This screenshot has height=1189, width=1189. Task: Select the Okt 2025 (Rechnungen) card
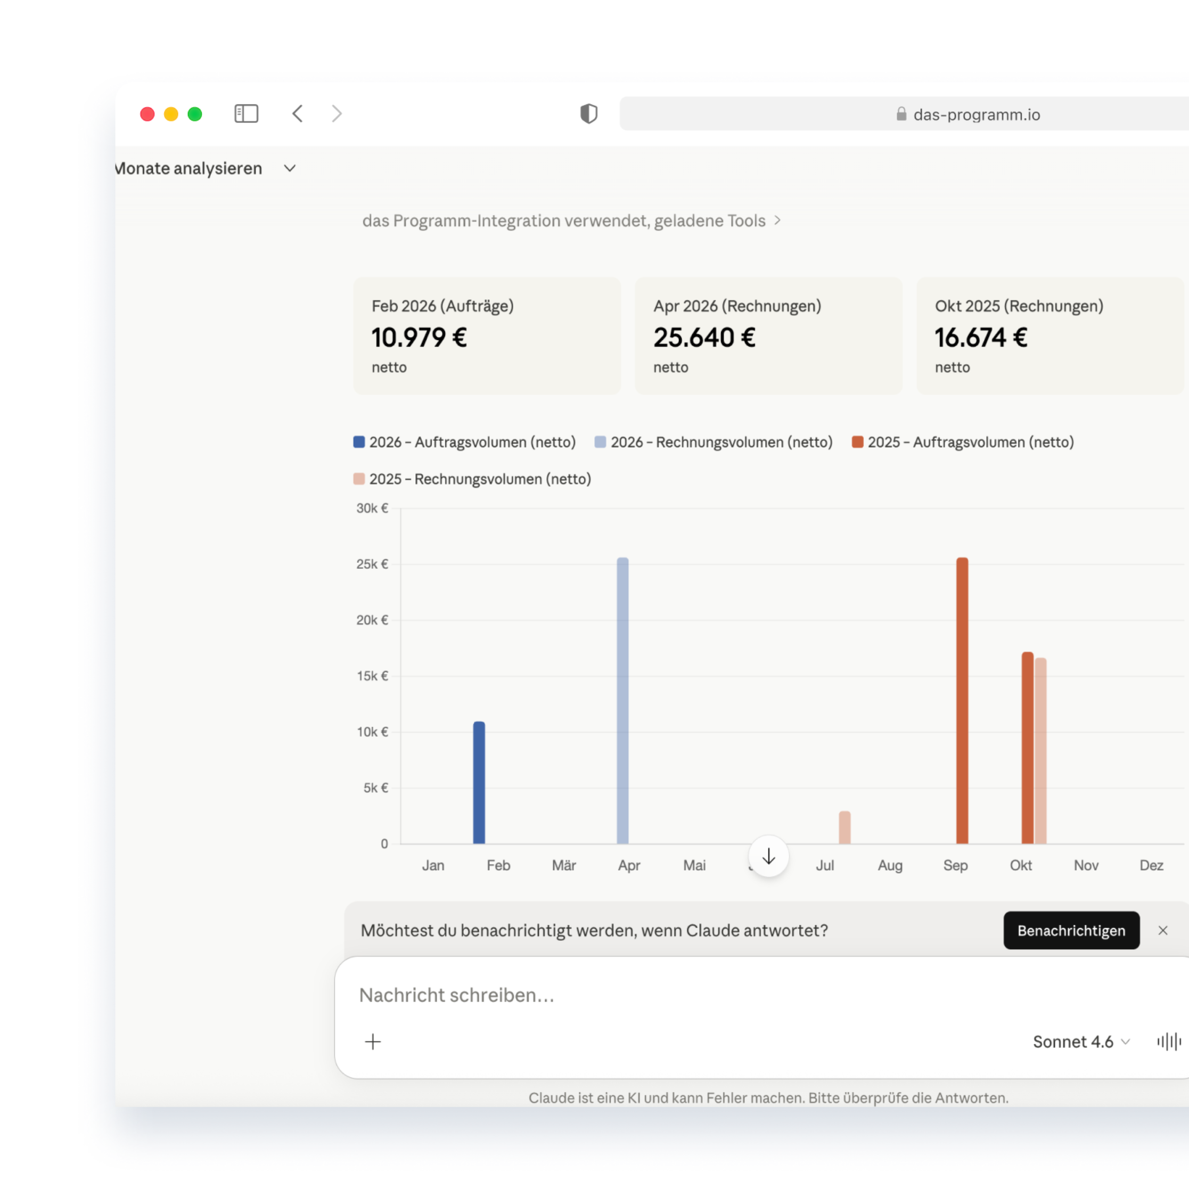click(1050, 336)
